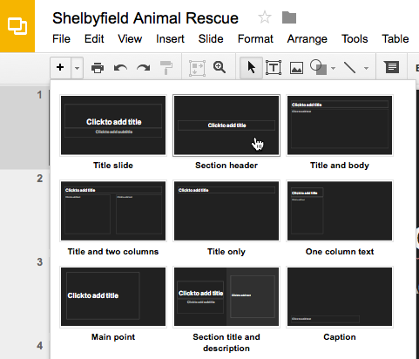
Task: Open the Shape tool
Action: point(319,67)
